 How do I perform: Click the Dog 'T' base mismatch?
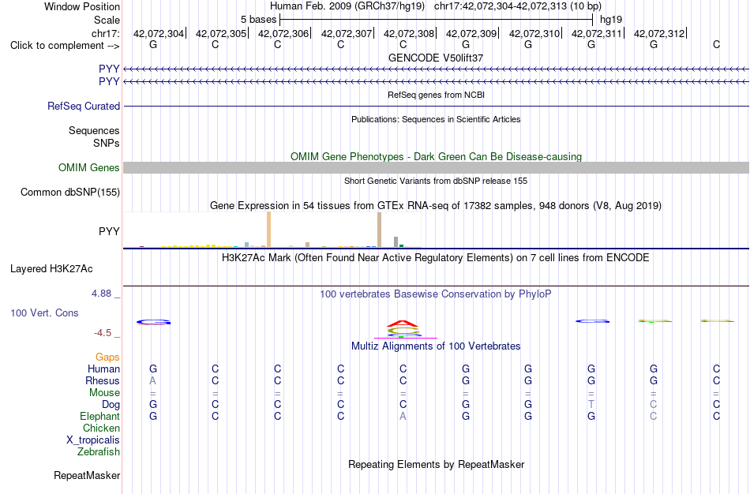click(x=591, y=404)
